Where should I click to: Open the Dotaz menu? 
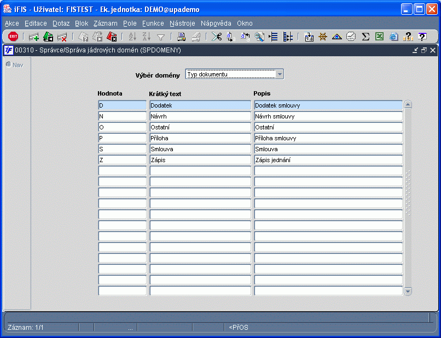(x=61, y=23)
